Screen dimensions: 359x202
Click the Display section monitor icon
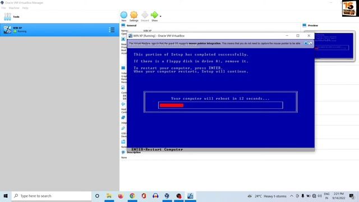point(123,68)
